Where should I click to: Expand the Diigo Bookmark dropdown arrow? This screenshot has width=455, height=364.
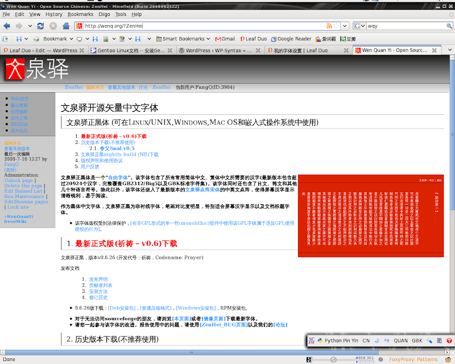pos(72,39)
